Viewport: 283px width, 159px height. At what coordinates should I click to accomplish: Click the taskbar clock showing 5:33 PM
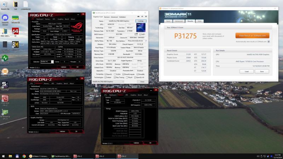pos(278,156)
